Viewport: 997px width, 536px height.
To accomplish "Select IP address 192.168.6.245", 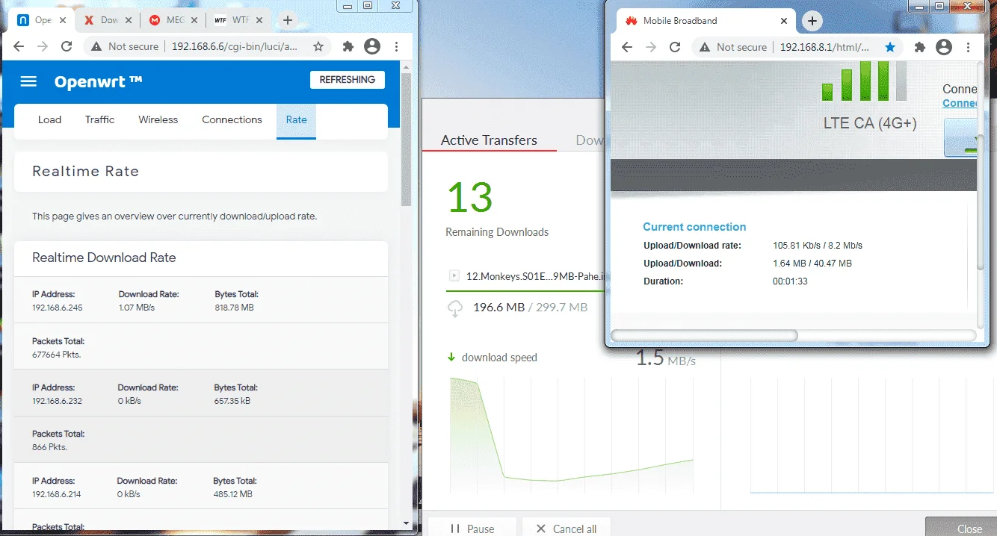I will tap(57, 308).
